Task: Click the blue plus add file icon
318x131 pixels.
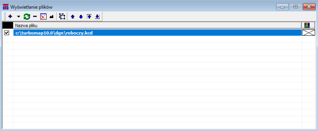Action: click(10, 17)
